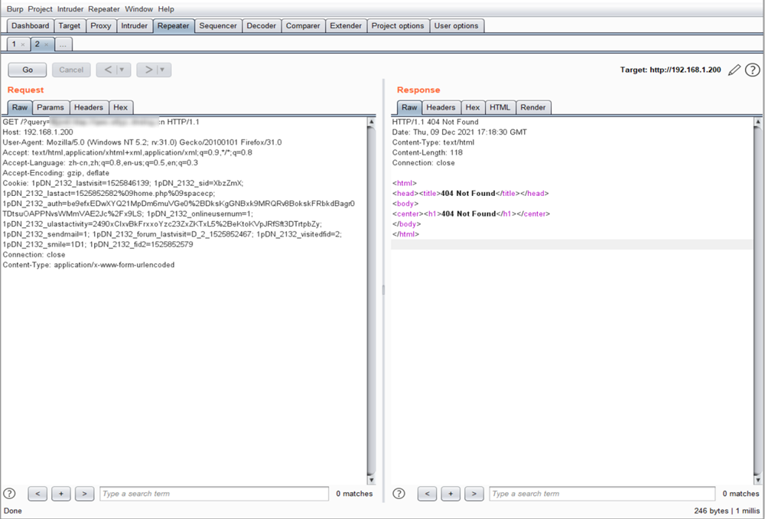The height and width of the screenshot is (519, 765).
Task: Open the Repeater menu in the menu bar
Action: pyautogui.click(x=104, y=8)
